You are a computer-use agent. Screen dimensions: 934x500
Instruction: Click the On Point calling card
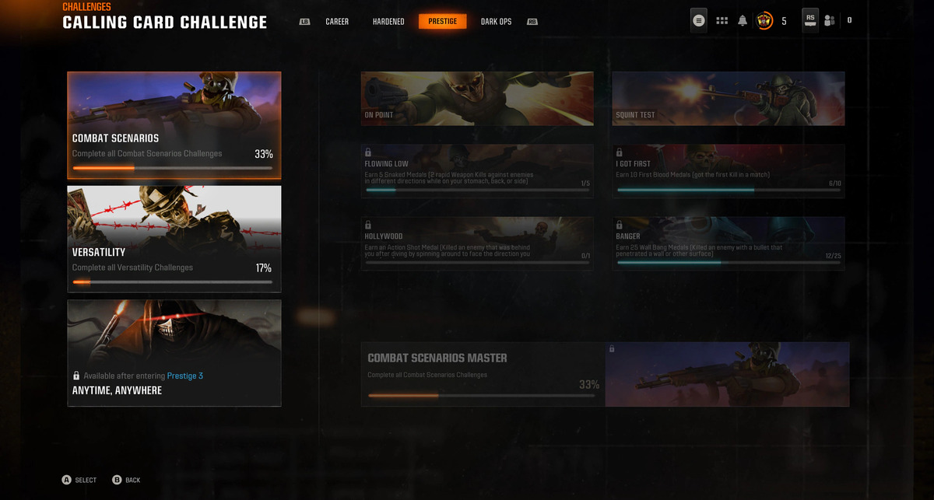477,99
